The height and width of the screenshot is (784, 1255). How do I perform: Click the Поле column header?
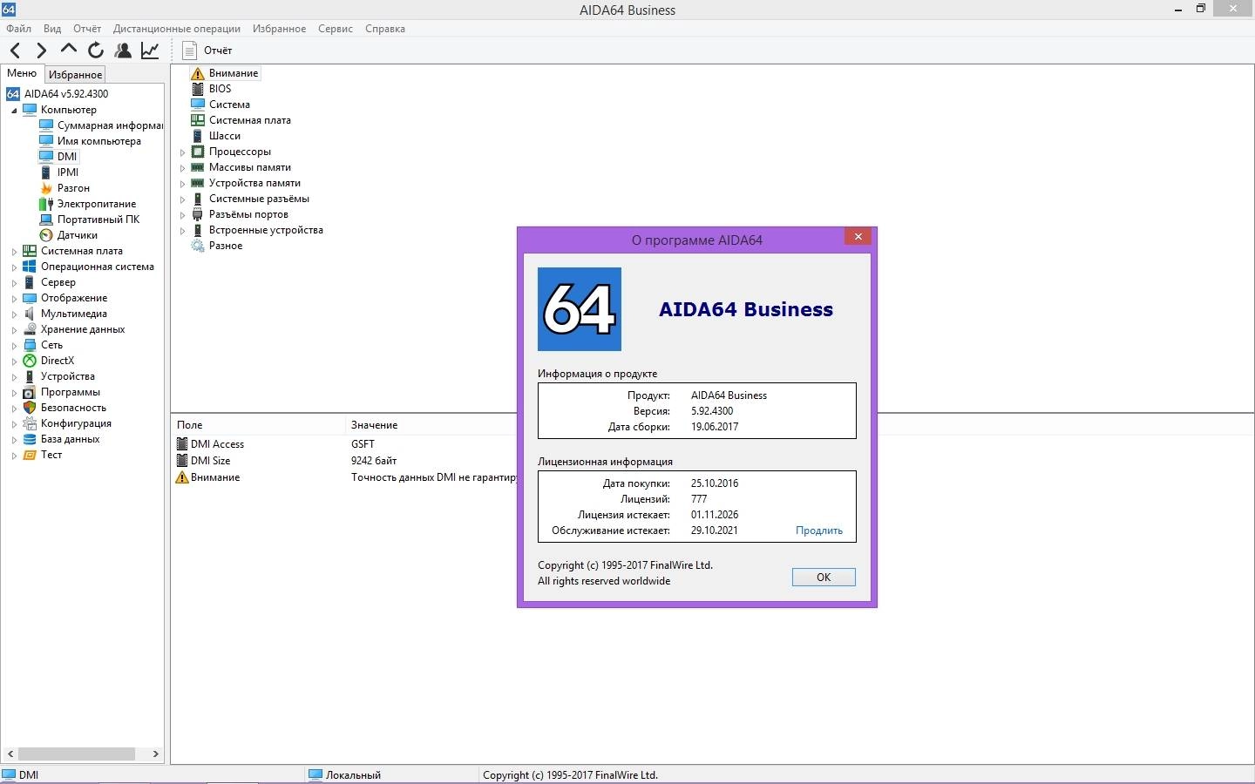click(259, 425)
